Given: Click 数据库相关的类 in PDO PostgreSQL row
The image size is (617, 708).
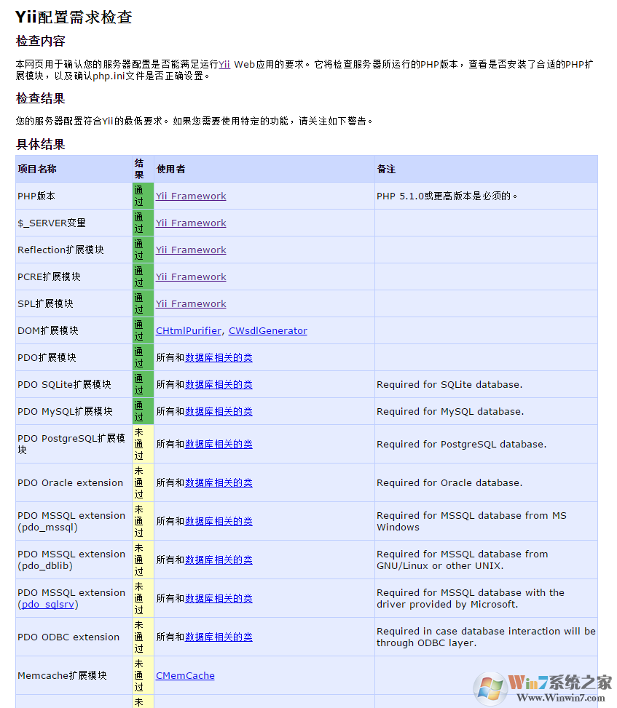Looking at the screenshot, I should [218, 444].
